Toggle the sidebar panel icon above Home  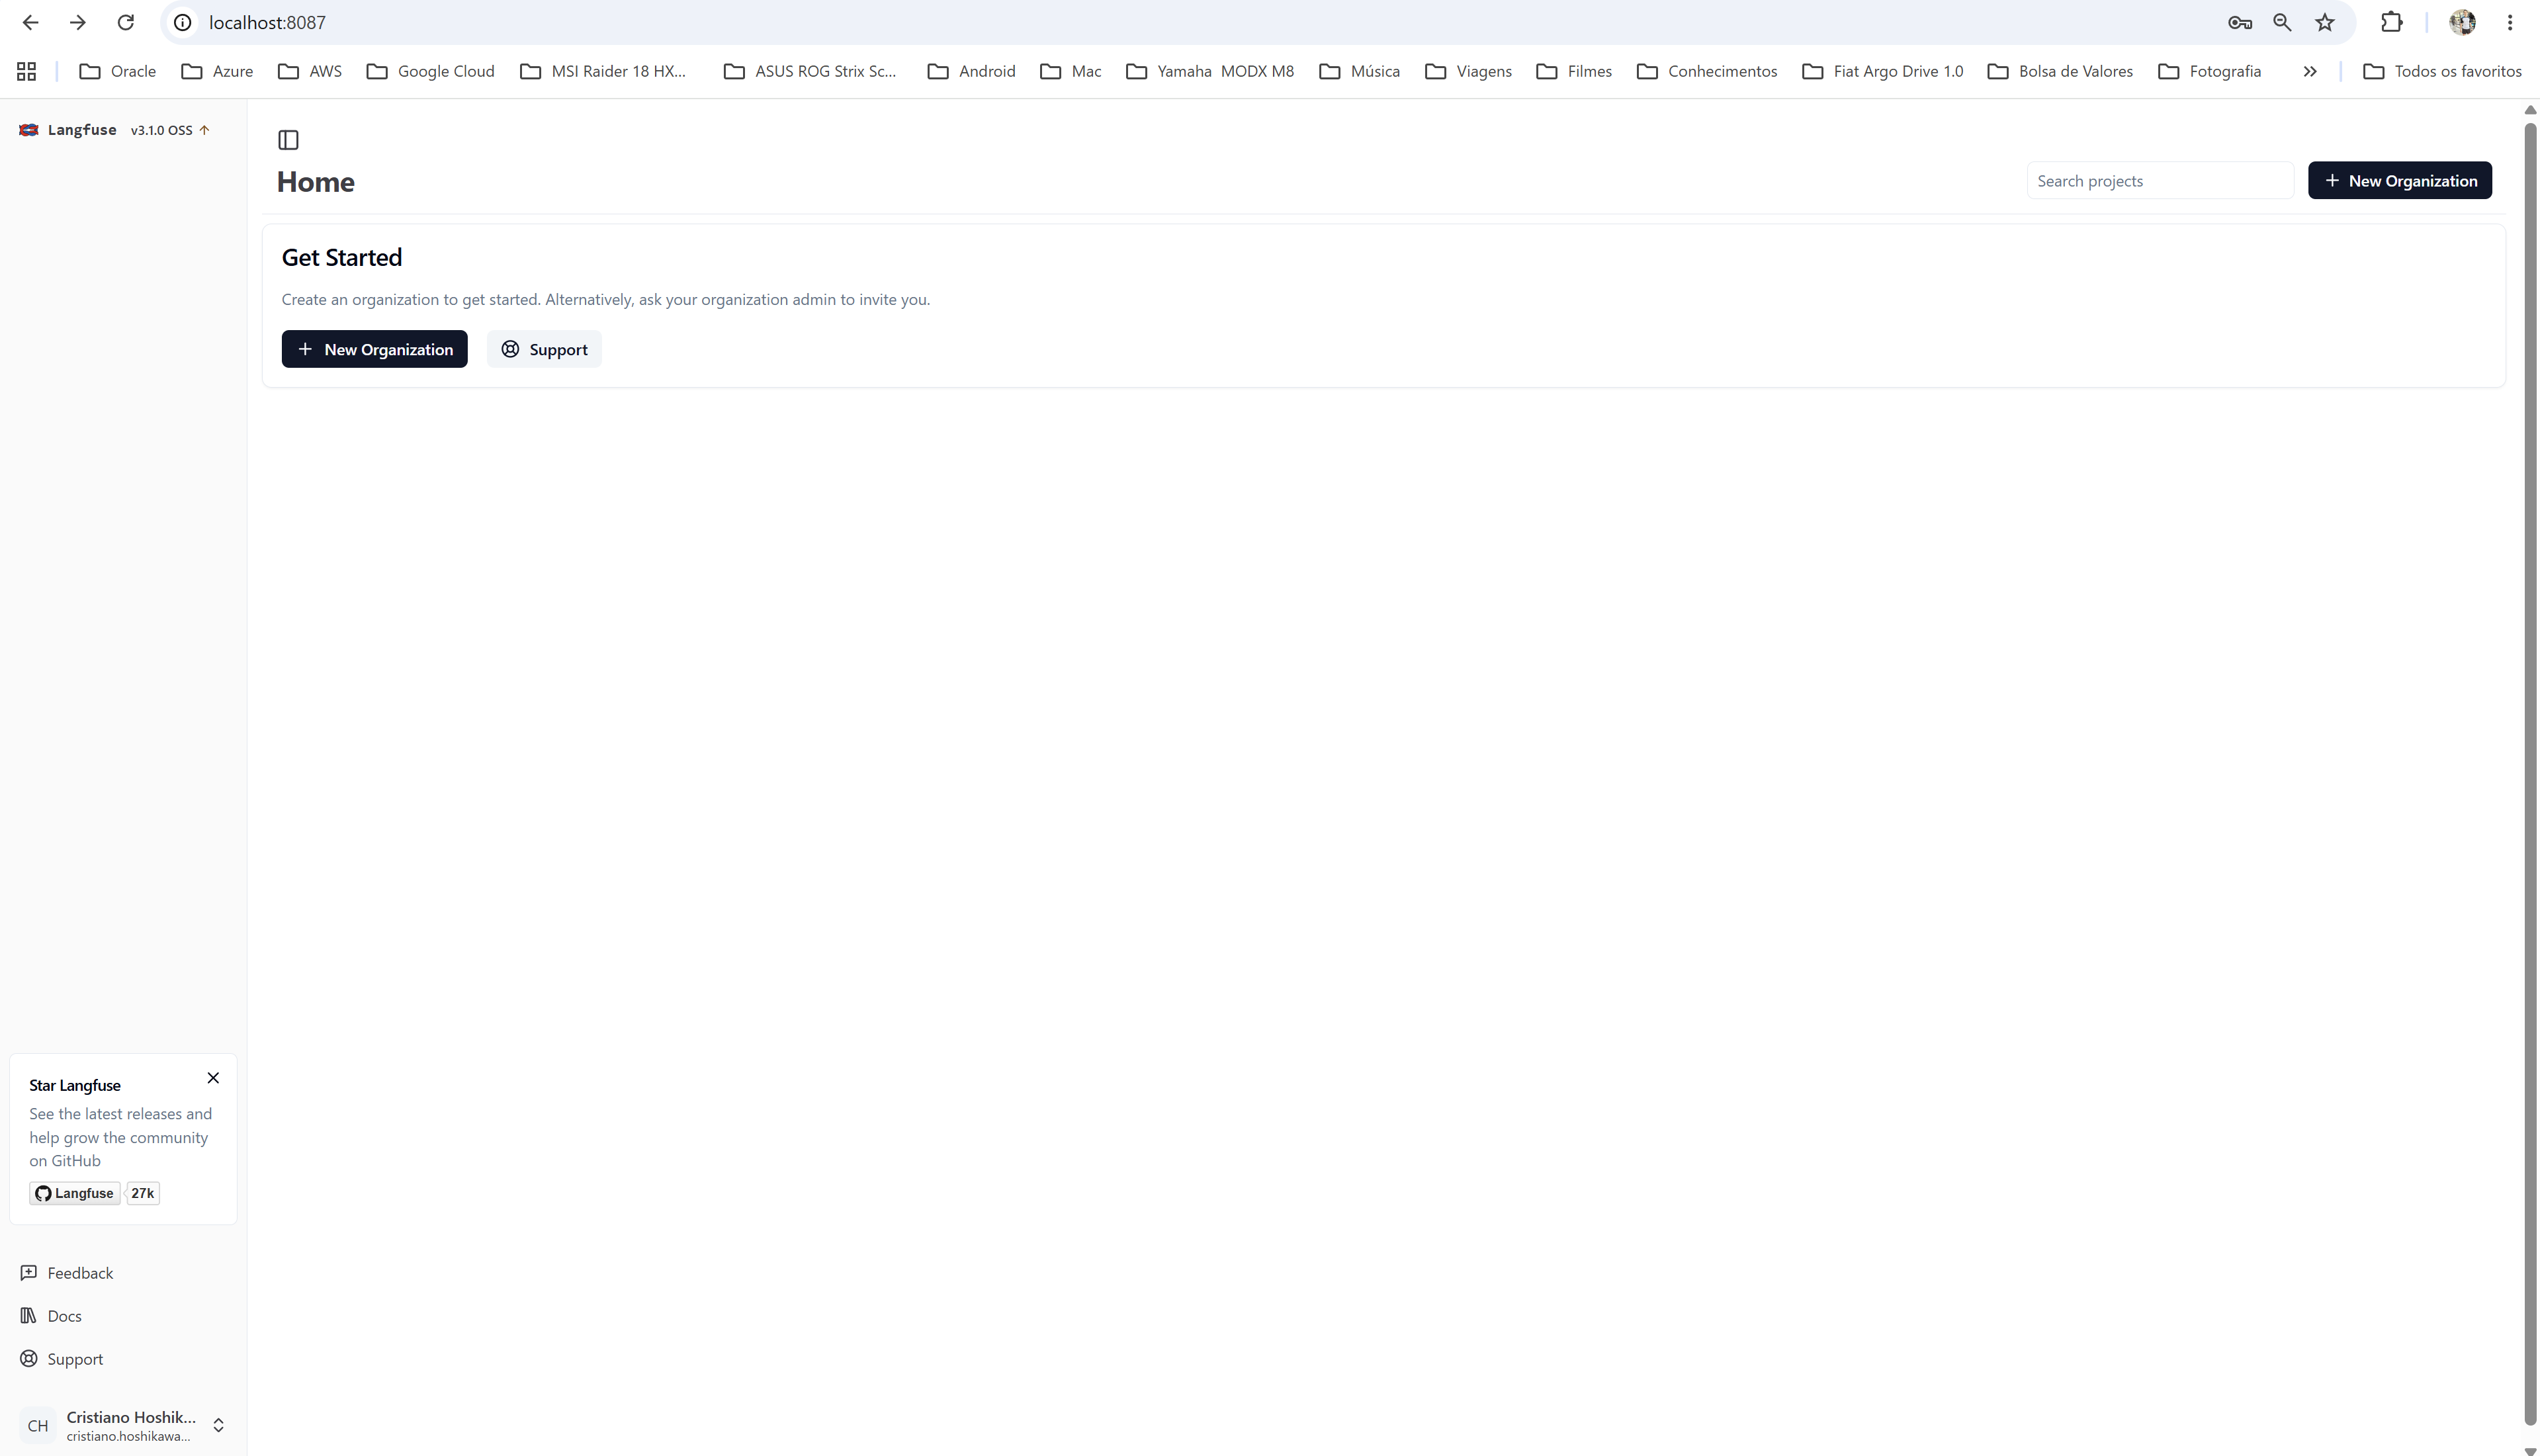pyautogui.click(x=288, y=140)
